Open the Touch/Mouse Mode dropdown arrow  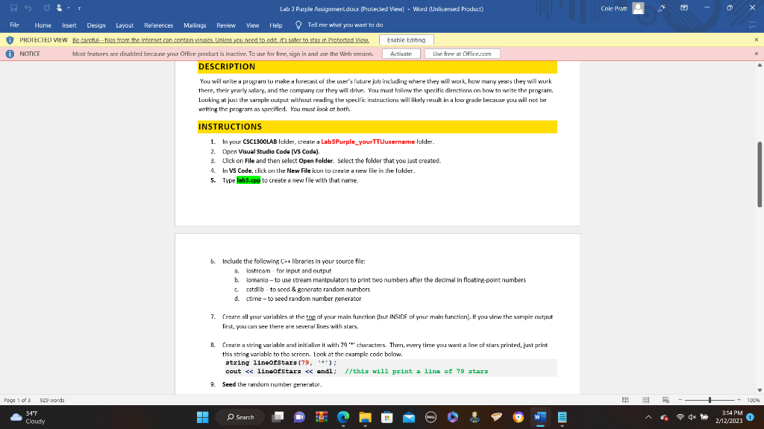tap(68, 8)
